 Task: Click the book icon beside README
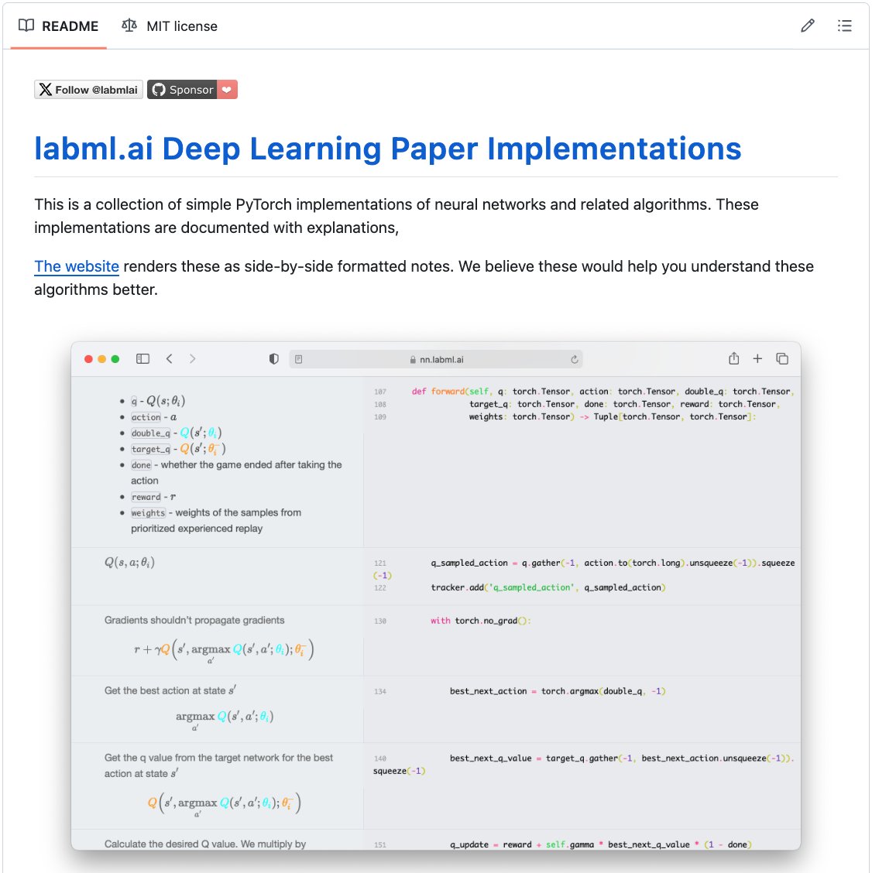tap(26, 26)
